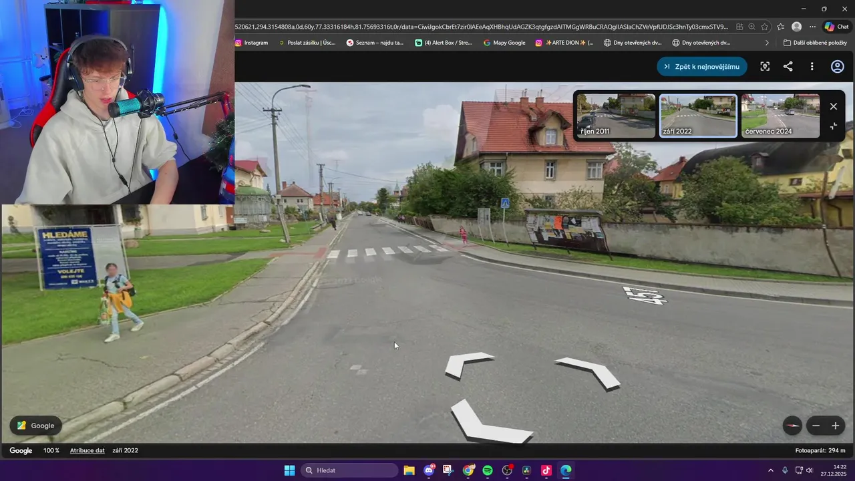Expand bookmarks overflow chevron
Viewport: 855px width, 481px height.
pyautogui.click(x=767, y=43)
